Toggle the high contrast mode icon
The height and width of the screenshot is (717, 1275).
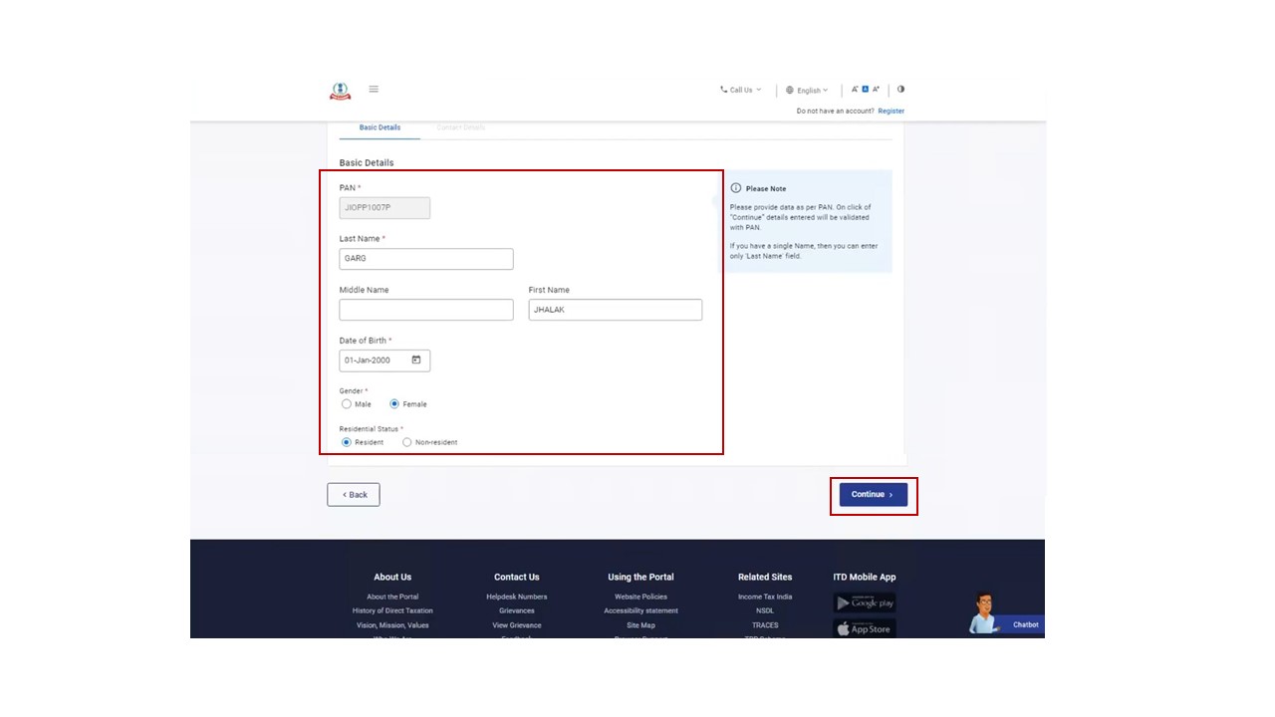pos(900,90)
